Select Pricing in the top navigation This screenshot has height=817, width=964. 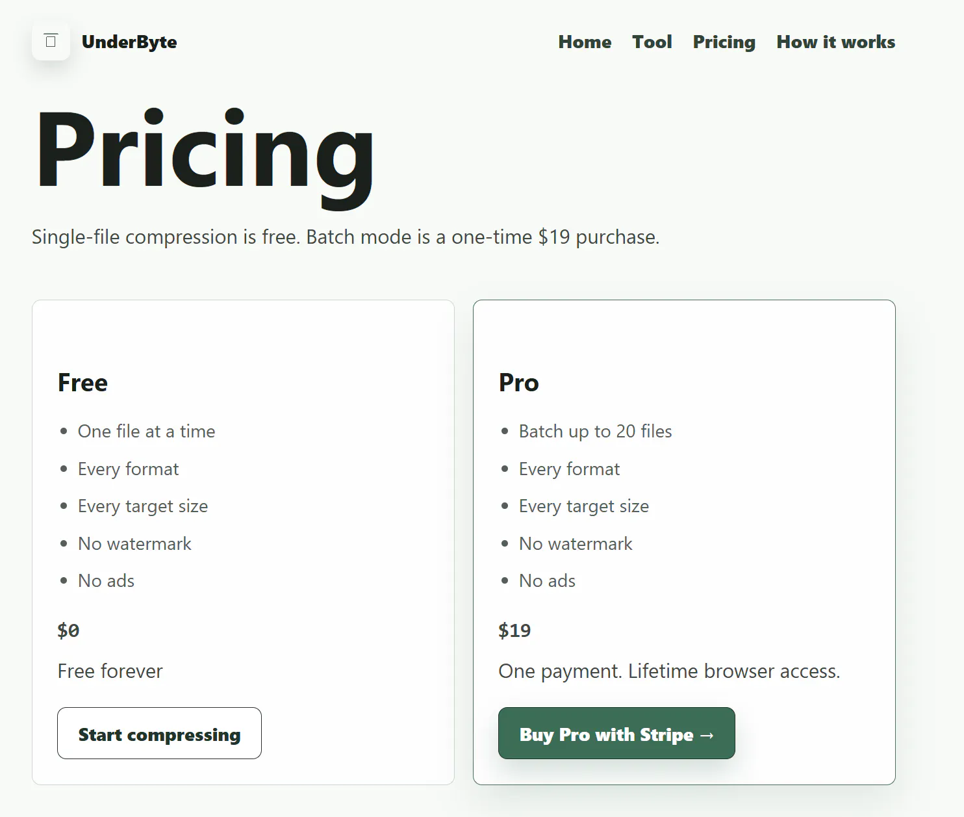(x=724, y=42)
